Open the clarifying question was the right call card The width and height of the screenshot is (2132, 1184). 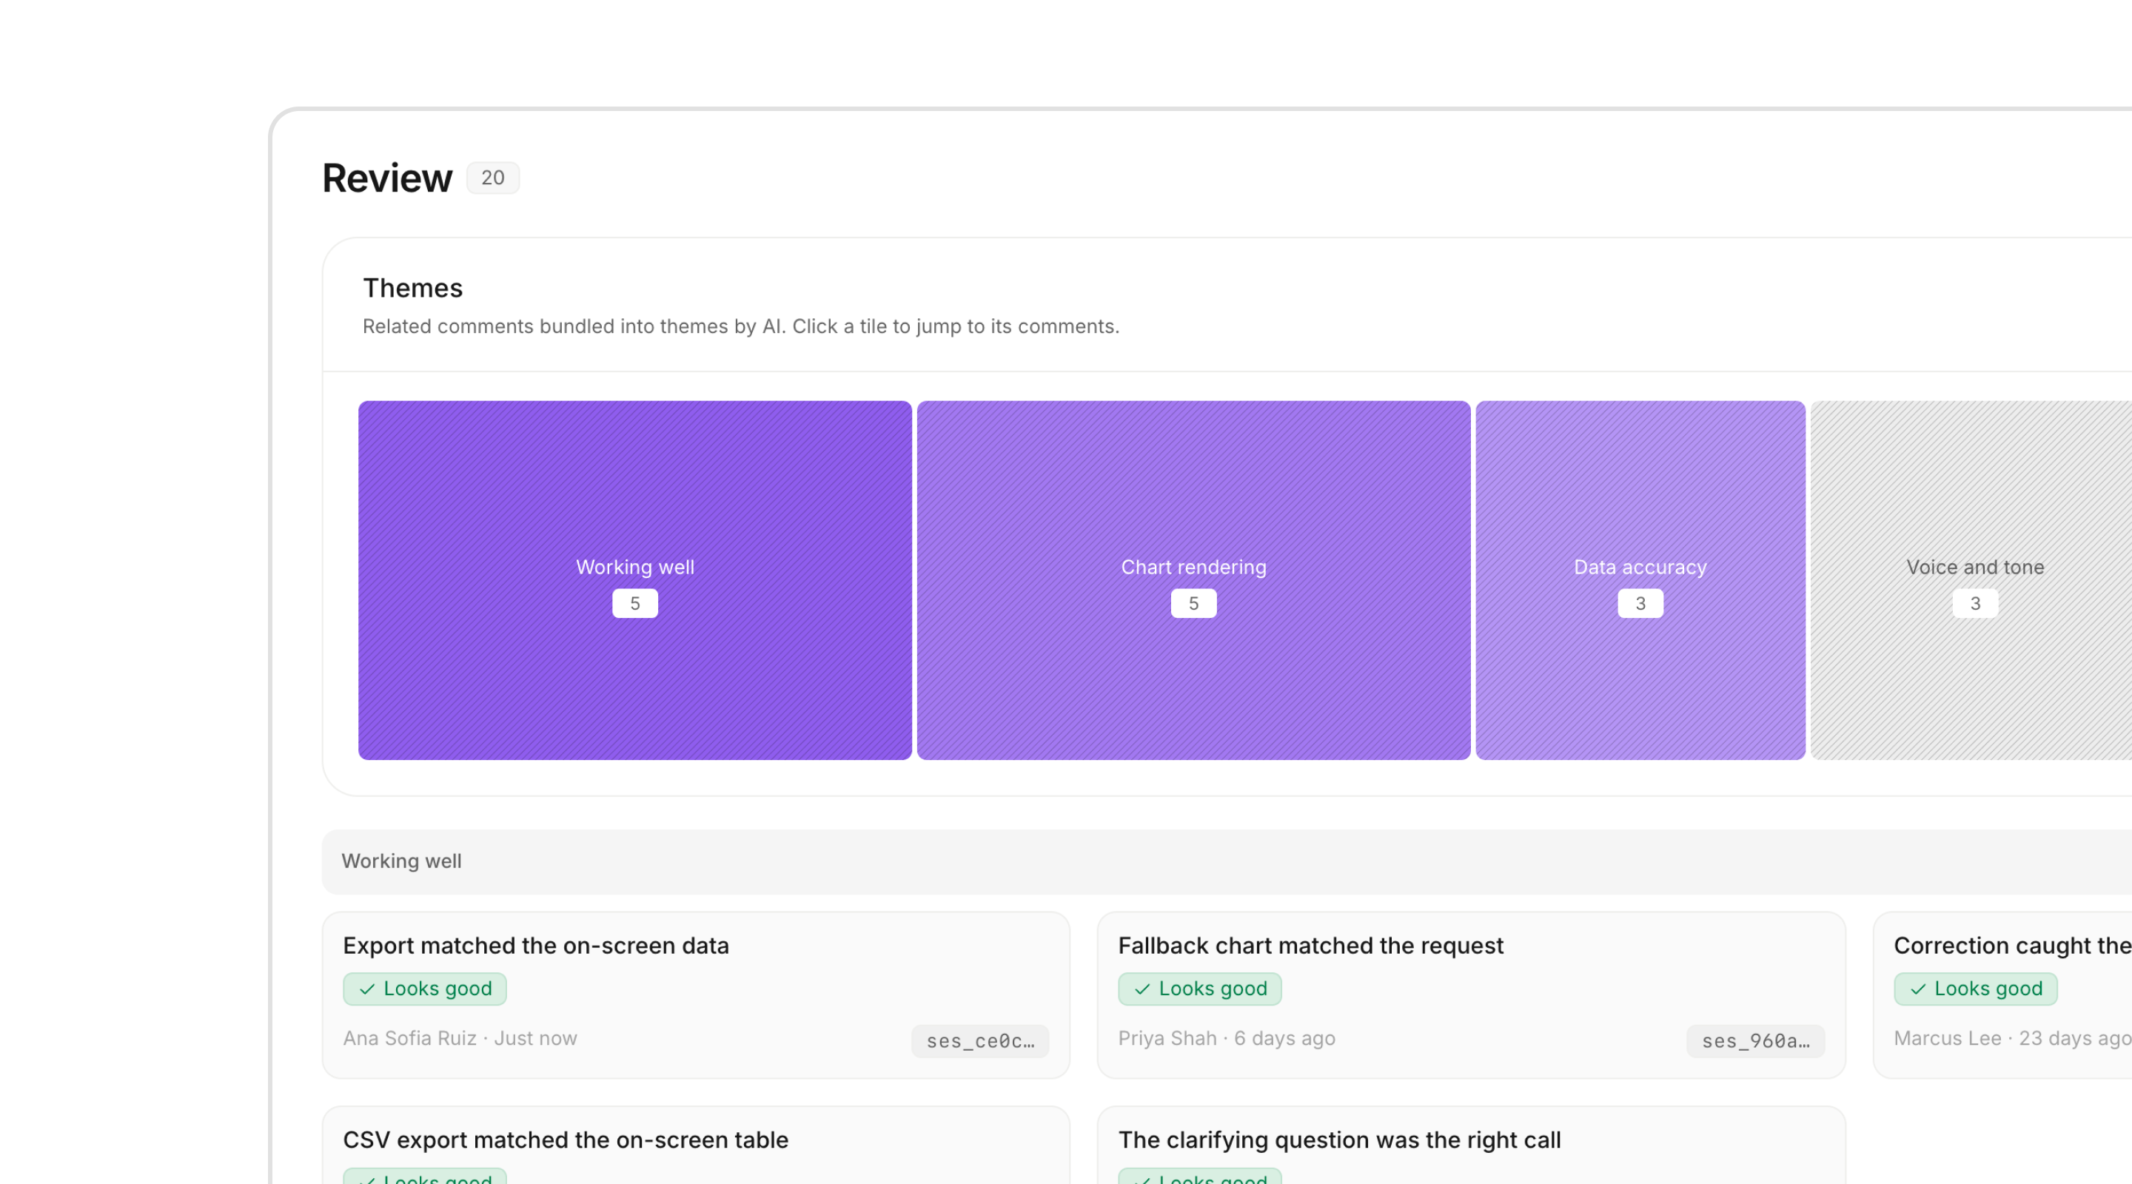point(1472,1145)
